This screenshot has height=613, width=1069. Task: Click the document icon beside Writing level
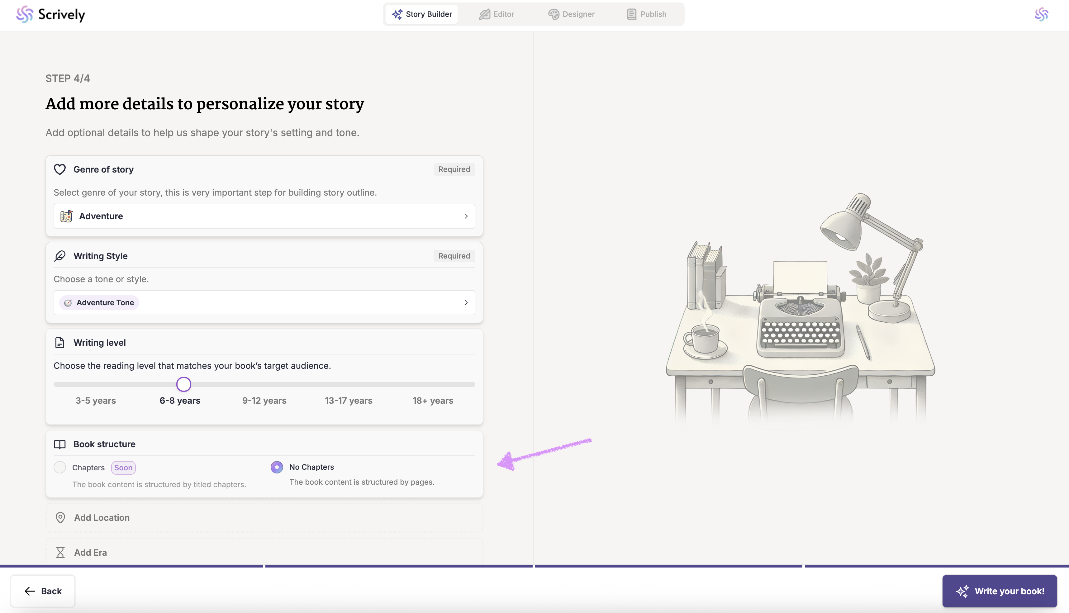60,343
